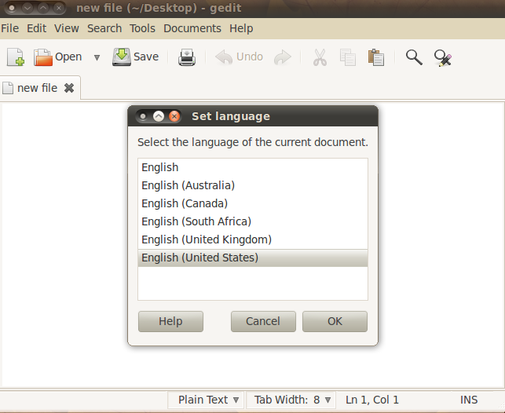505x413 pixels.
Task: Close the gedit main window
Action: tap(59, 8)
